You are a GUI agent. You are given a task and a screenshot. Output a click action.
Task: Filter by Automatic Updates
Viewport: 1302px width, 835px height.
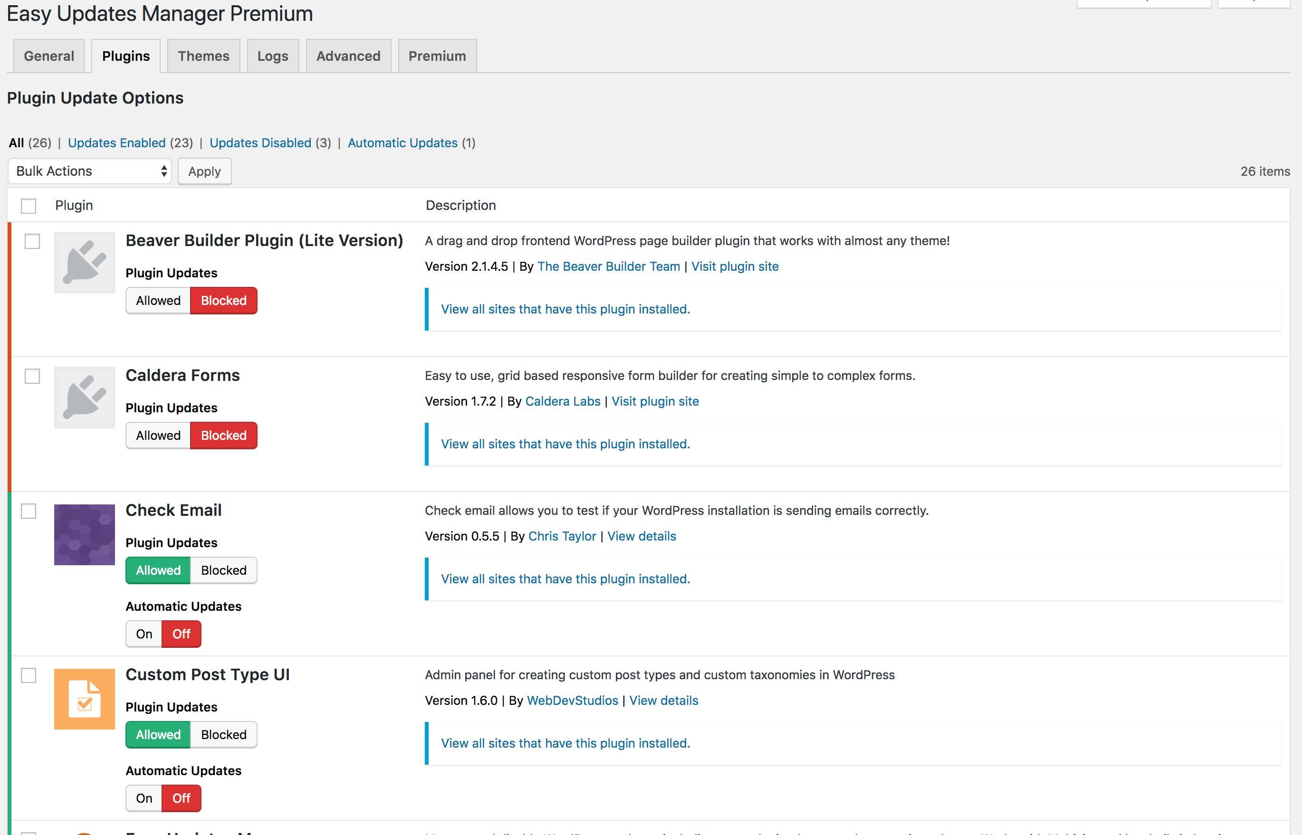coord(402,142)
